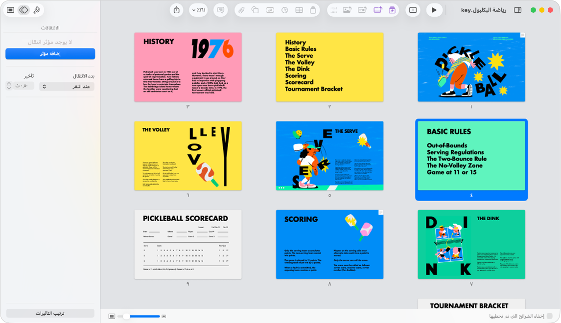561x323 pixels.
Task: Click the grayed-out grid icon in the toolbar
Action: tap(334, 10)
